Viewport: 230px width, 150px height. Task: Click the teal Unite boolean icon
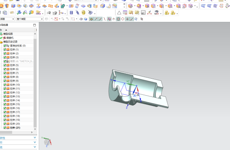[63, 6]
